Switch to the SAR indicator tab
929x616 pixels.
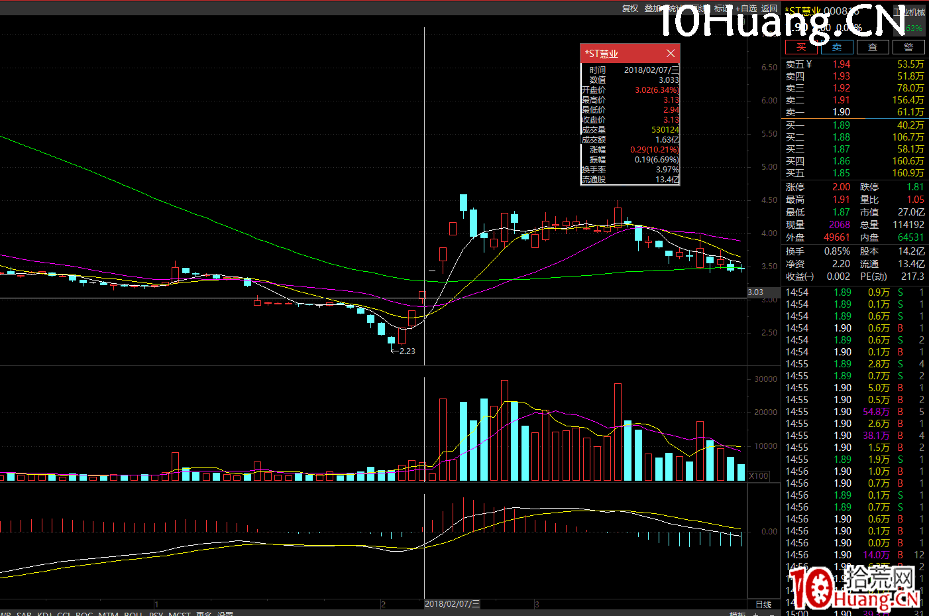pos(24,614)
